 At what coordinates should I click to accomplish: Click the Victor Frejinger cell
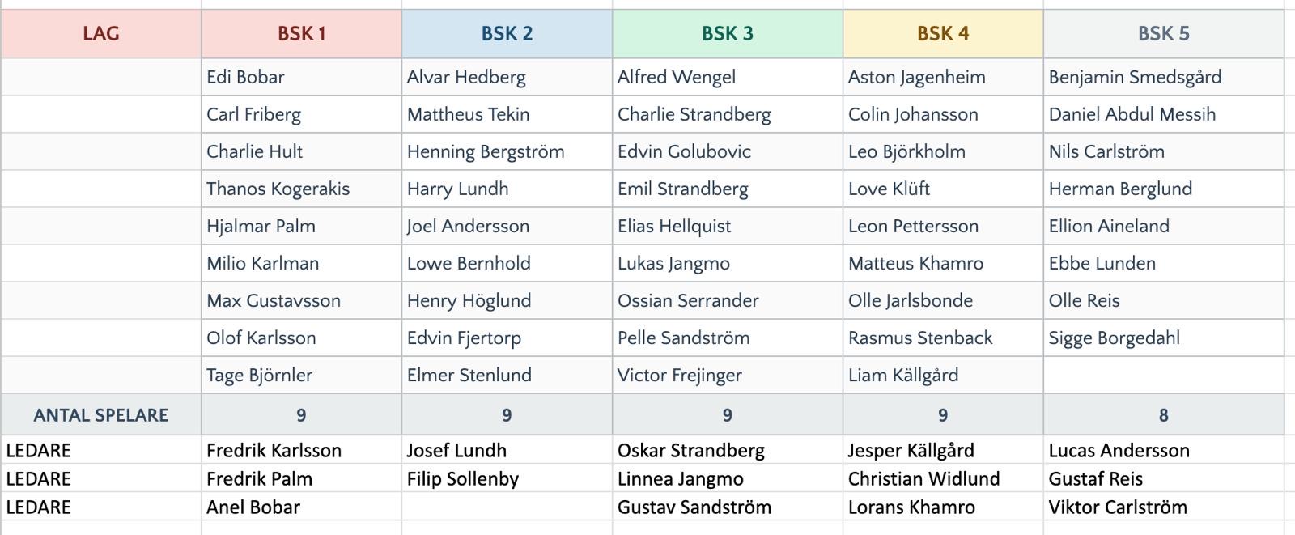tap(728, 375)
